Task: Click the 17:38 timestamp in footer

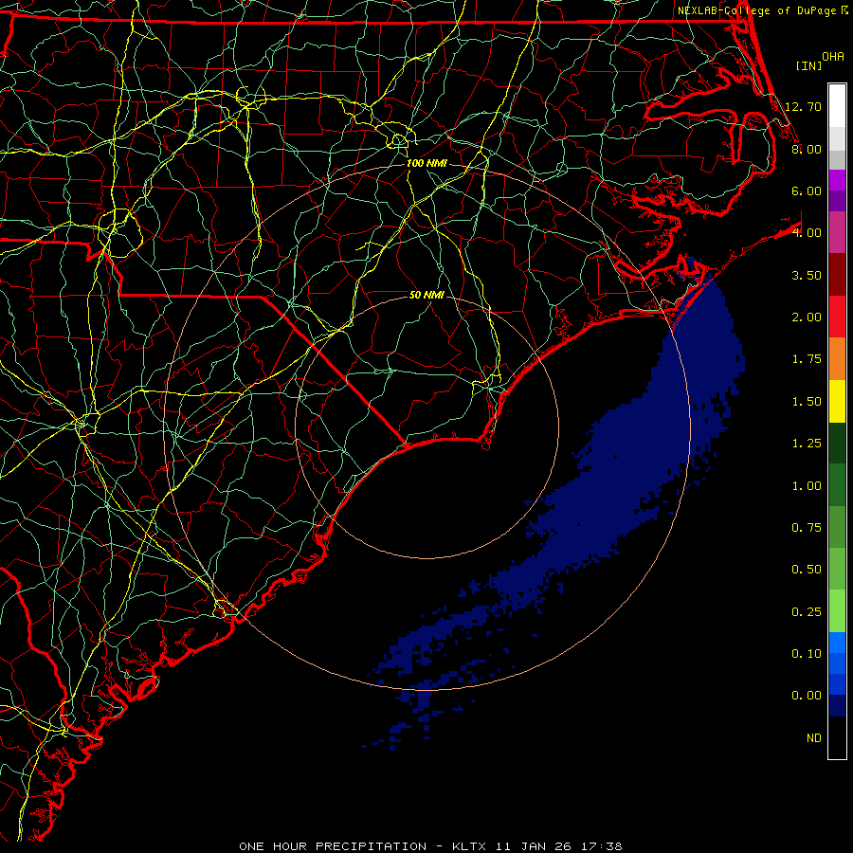Action: coord(604,846)
